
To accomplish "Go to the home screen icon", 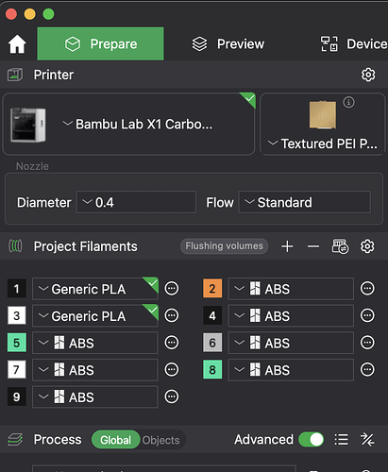I will tap(17, 44).
